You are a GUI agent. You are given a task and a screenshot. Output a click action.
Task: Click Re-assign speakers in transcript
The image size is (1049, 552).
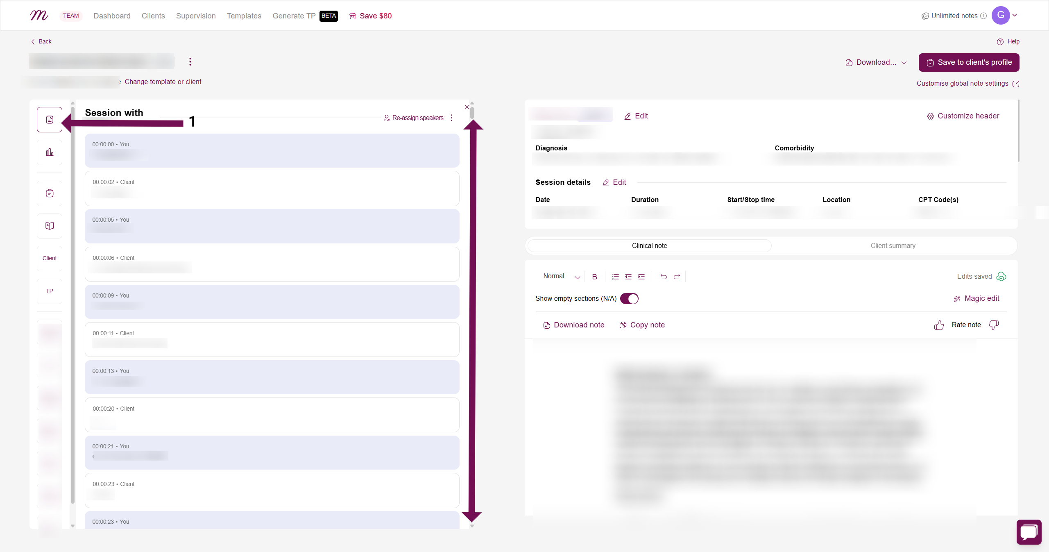click(x=414, y=118)
